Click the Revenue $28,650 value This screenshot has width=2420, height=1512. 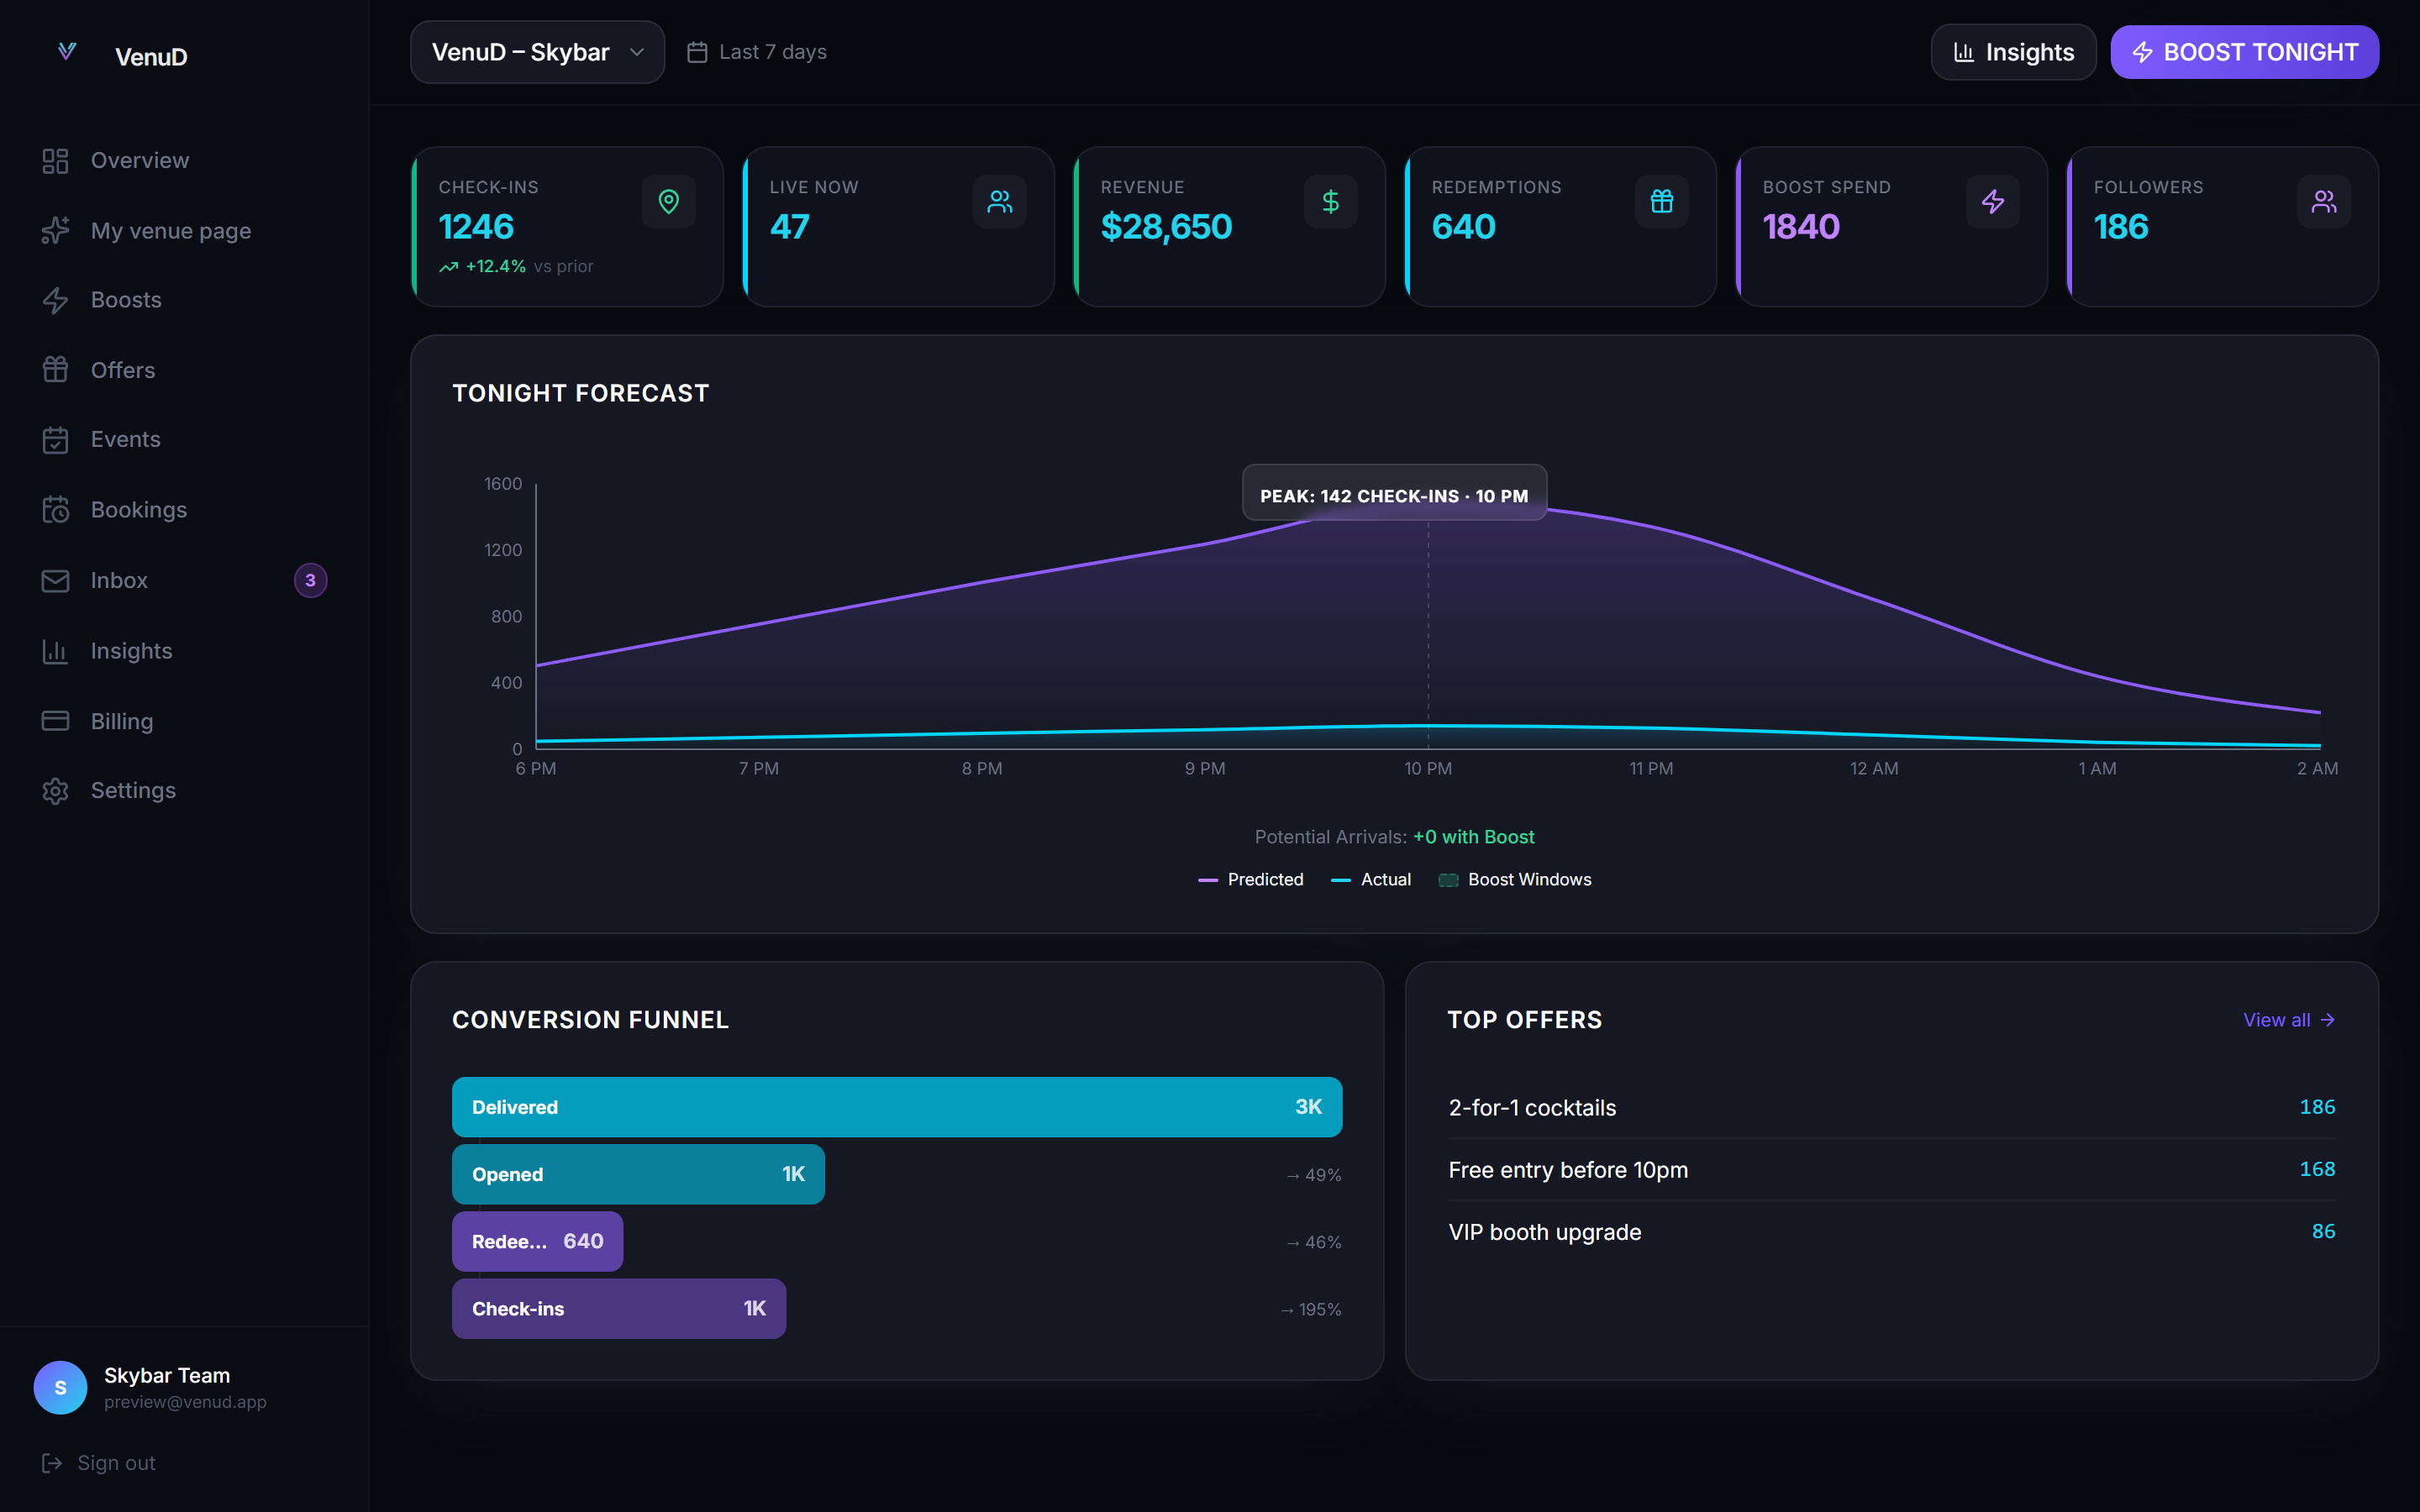tap(1166, 227)
